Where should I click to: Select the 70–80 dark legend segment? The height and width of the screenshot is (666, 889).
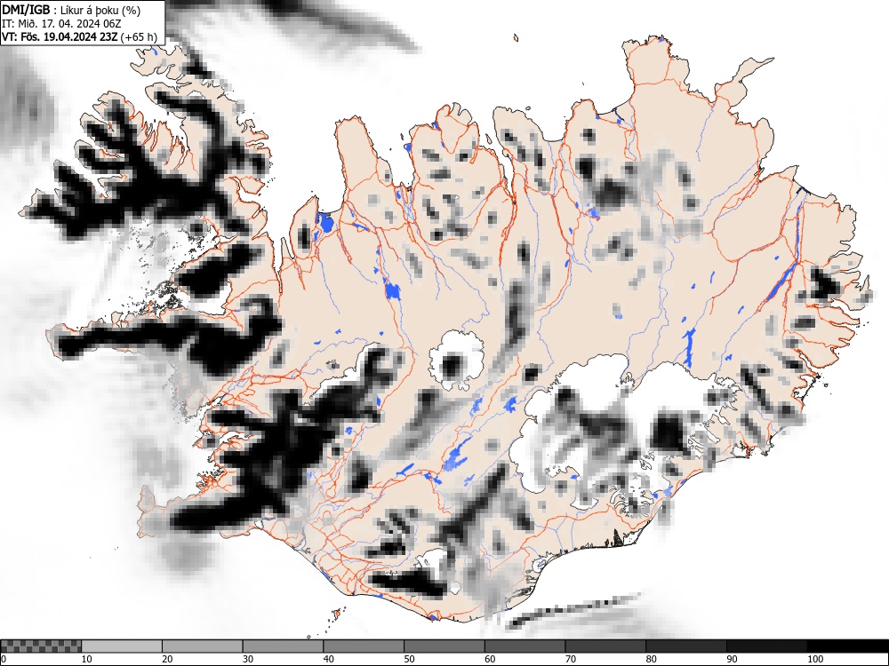605,646
